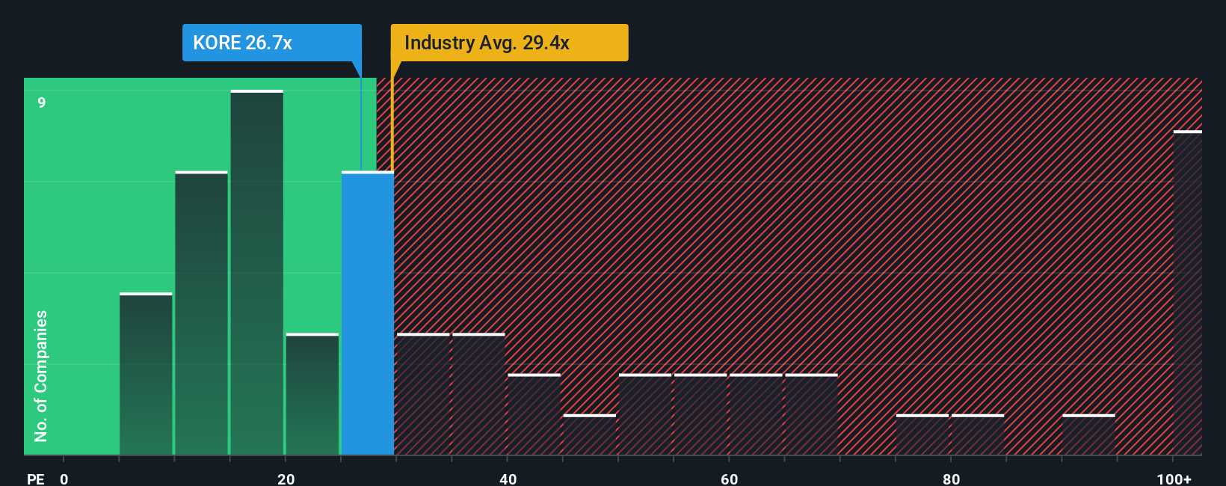1226x486 pixels.
Task: Select the bar in the 30-35 PE range
Action: coord(423,394)
